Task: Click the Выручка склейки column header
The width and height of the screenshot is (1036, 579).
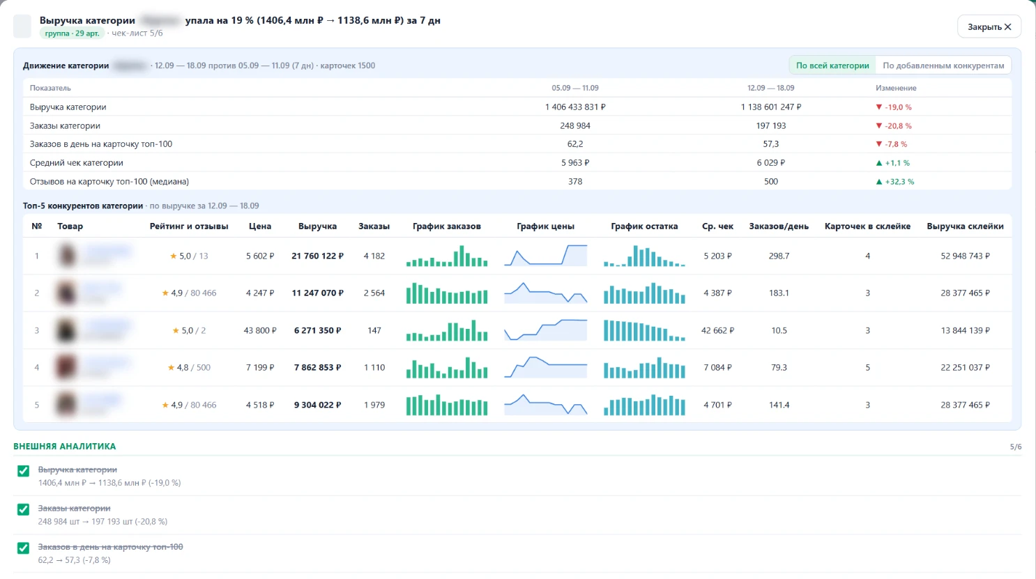Action: 966,226
